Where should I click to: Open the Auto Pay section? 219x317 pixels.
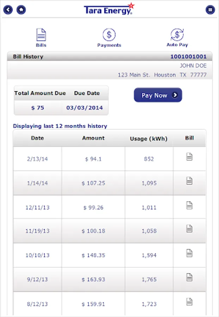pos(177,38)
